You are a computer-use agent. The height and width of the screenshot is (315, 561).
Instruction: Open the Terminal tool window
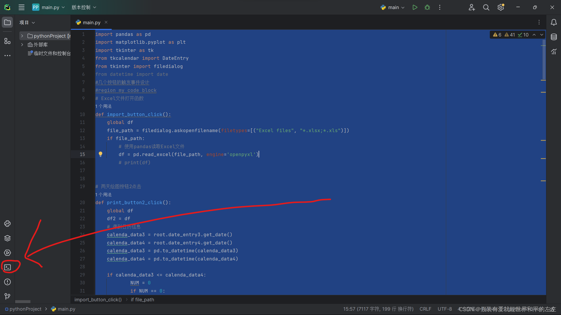(x=8, y=267)
